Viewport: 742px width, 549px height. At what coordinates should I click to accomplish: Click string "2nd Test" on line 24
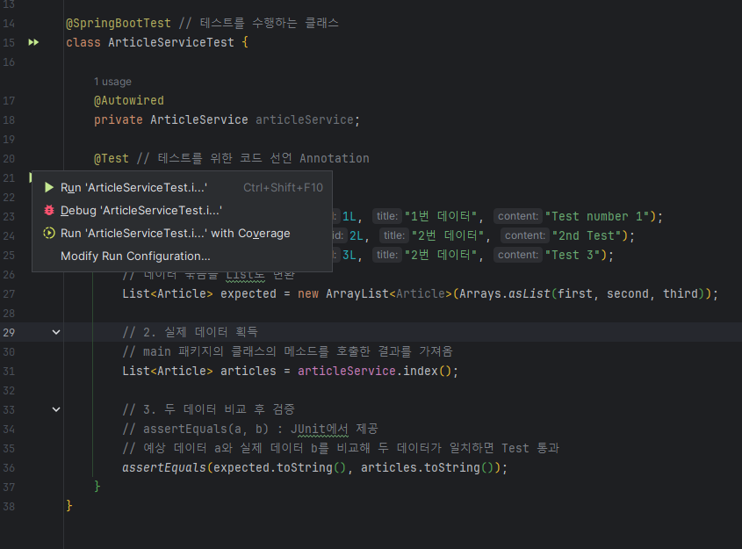(586, 235)
